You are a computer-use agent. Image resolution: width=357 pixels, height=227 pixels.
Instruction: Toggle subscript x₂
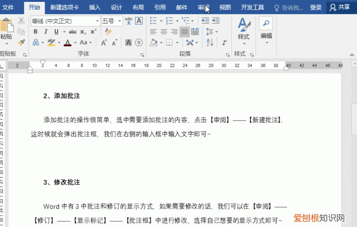tap(83, 32)
